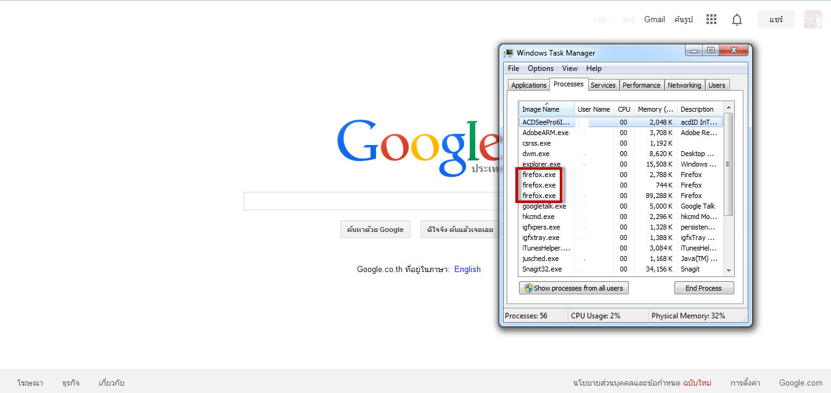Click the process list scrollbar down arrow
The image size is (831, 393).
coord(728,270)
